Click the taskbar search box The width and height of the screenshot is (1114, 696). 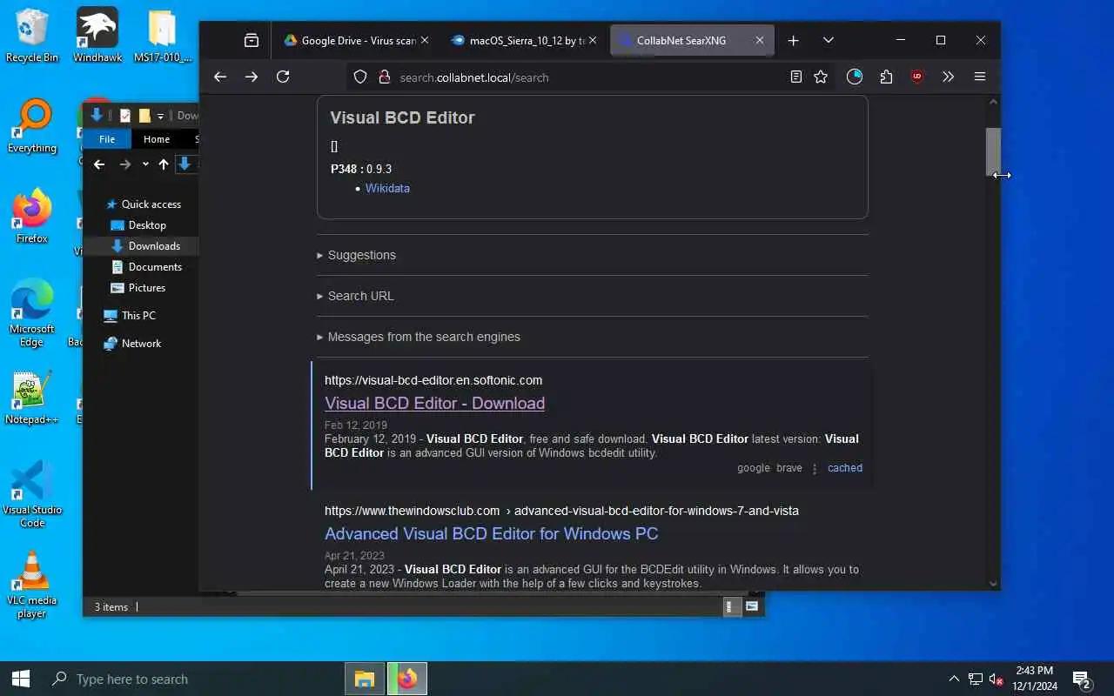191,679
